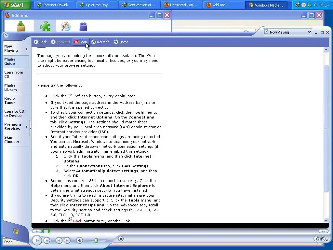This screenshot has width=333, height=250.
Task: Switch to Internet Download taskbar item
Action: coord(54,5)
